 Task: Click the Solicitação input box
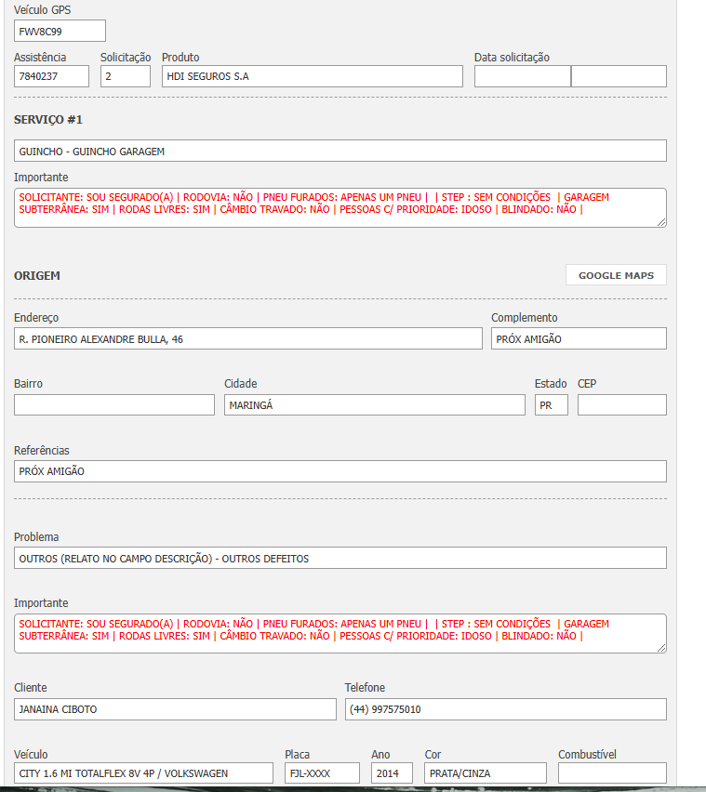pos(126,76)
